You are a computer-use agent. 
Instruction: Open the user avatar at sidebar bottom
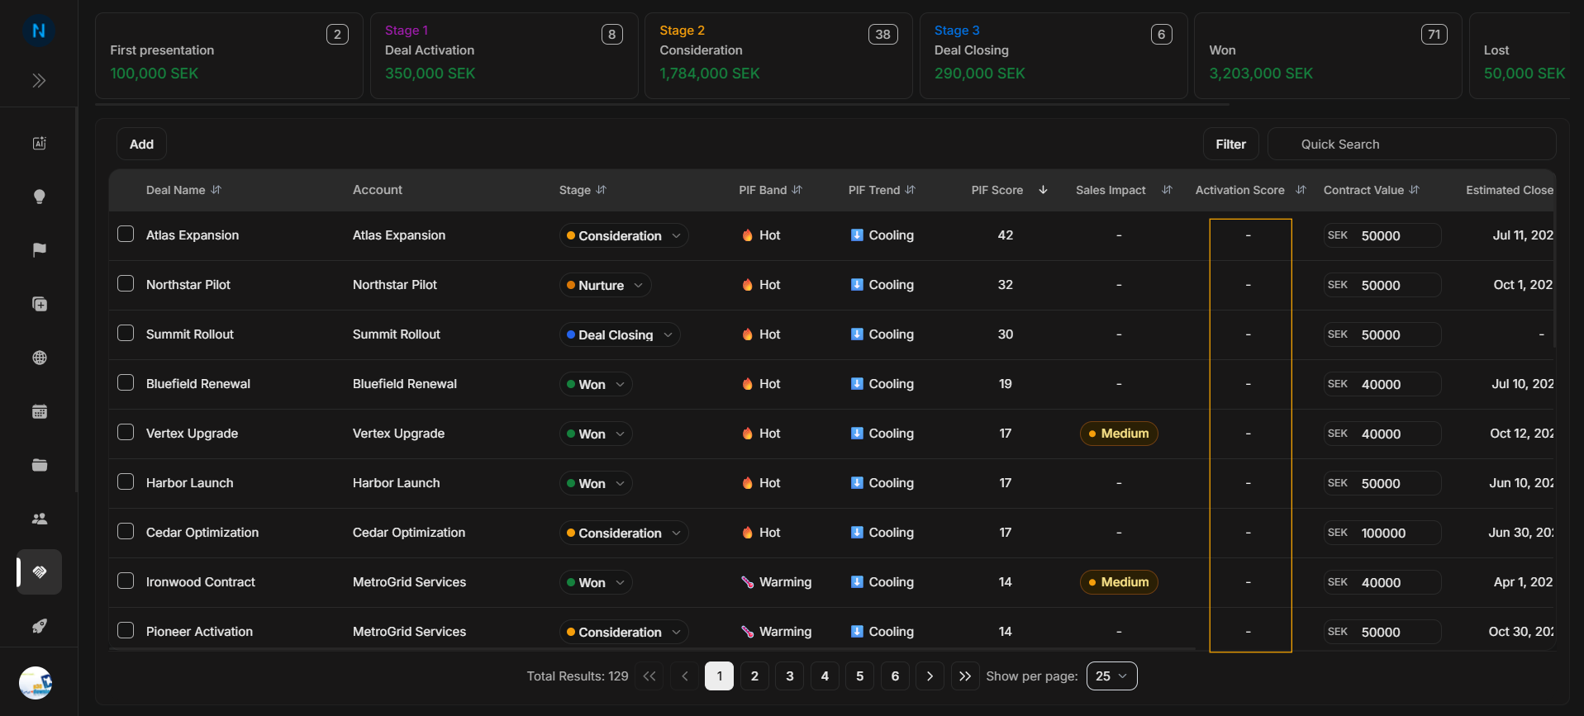(36, 683)
